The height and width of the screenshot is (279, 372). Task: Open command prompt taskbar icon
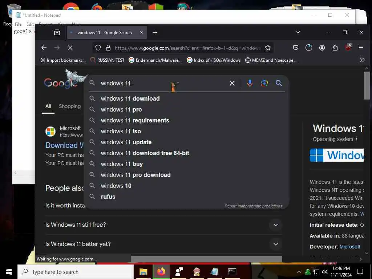[x=232, y=272]
